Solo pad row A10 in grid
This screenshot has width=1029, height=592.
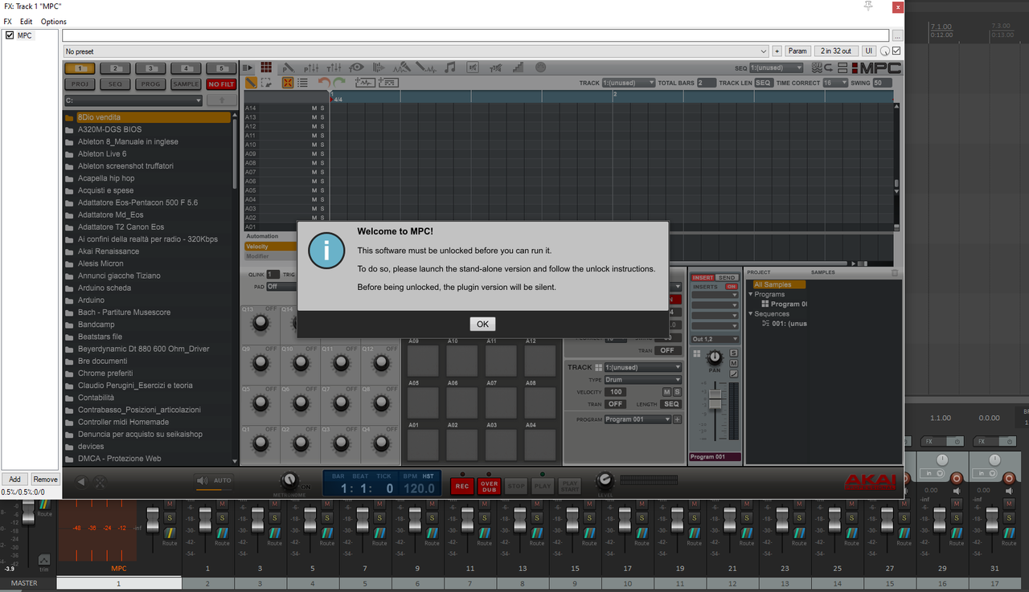click(322, 145)
